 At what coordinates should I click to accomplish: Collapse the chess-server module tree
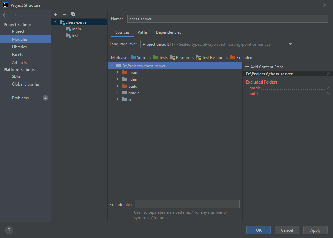55,22
